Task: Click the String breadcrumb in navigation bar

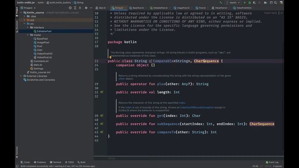Action: coord(78,3)
